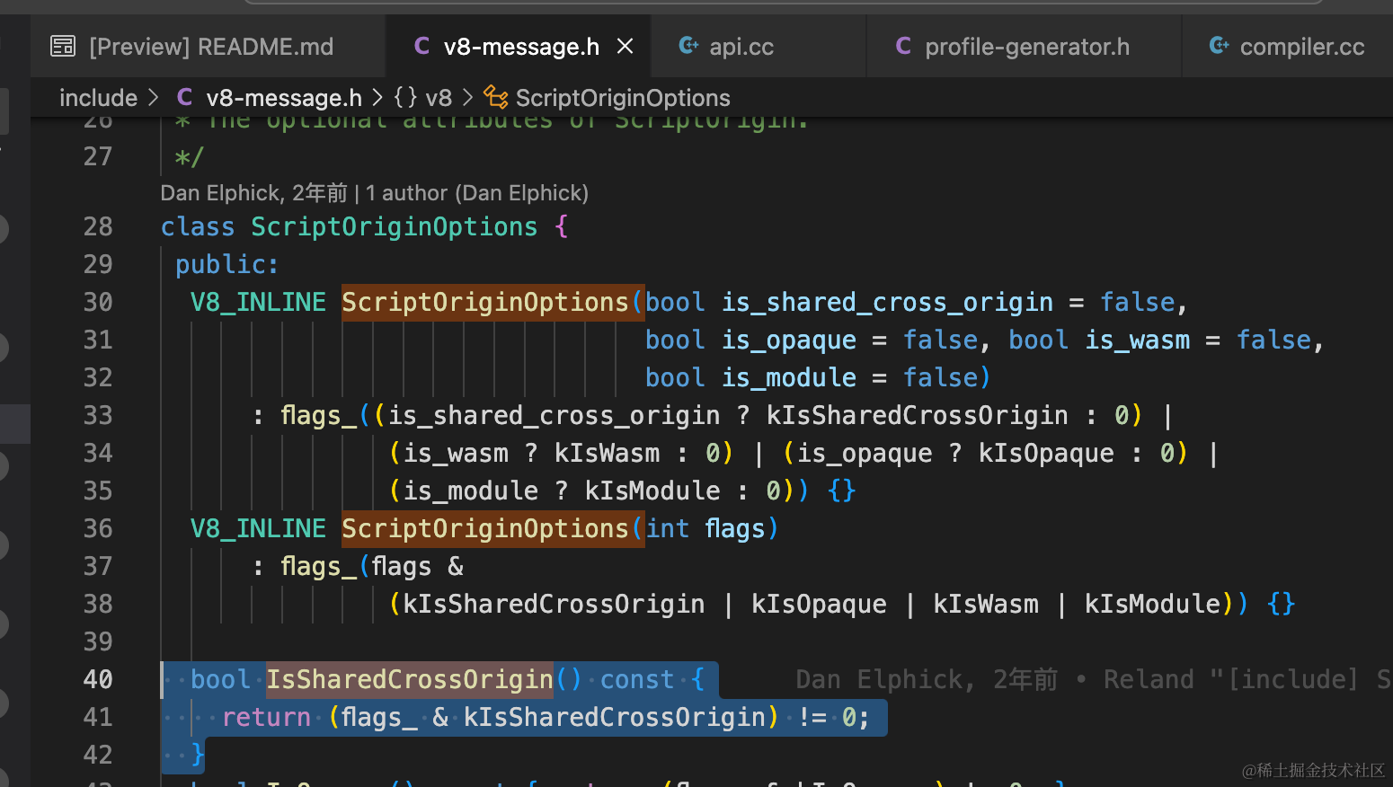
Task: Click kIsOpaque on line 34
Action: click(x=1046, y=453)
